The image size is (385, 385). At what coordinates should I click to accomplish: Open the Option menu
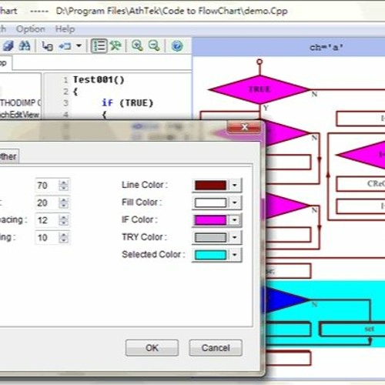[31, 29]
